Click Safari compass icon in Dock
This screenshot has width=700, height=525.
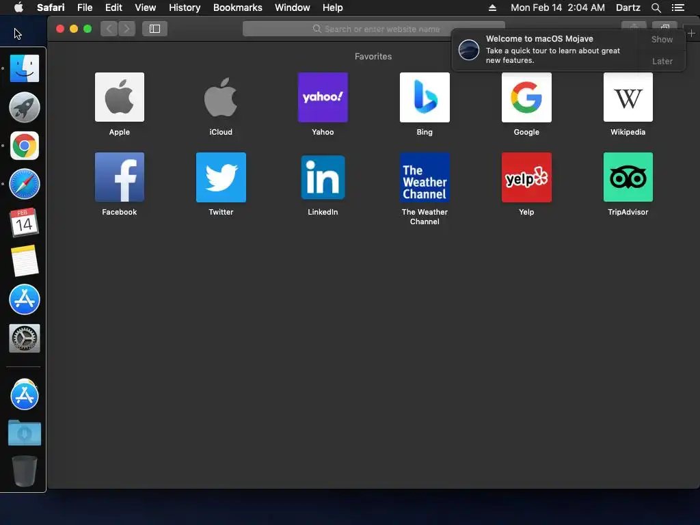25,184
